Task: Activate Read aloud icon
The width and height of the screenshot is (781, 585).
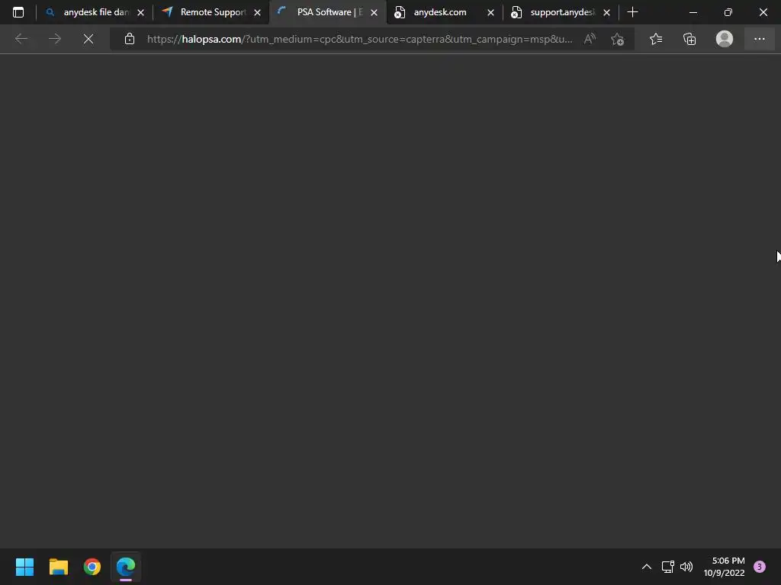Action: point(590,39)
